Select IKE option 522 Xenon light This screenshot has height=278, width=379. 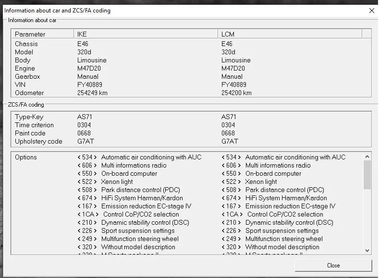105,182
